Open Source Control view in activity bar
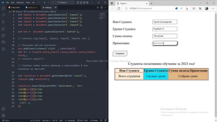Screen dimensions: 217x122 click(x=3, y=22)
